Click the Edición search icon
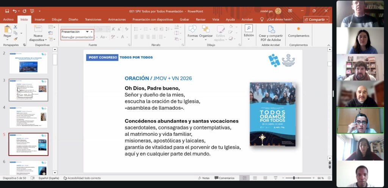Image resolution: width=388 pixels, height=188 pixels. (x=249, y=29)
